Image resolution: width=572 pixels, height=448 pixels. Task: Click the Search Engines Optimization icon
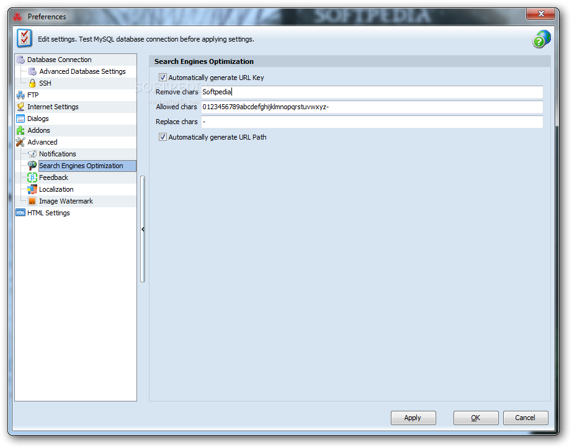[32, 166]
